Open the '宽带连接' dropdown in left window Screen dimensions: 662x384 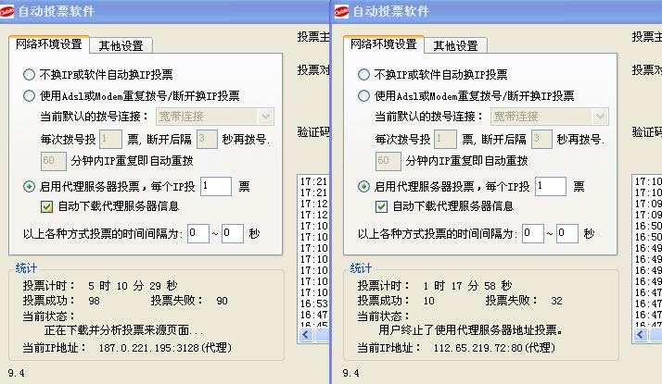click(x=265, y=117)
